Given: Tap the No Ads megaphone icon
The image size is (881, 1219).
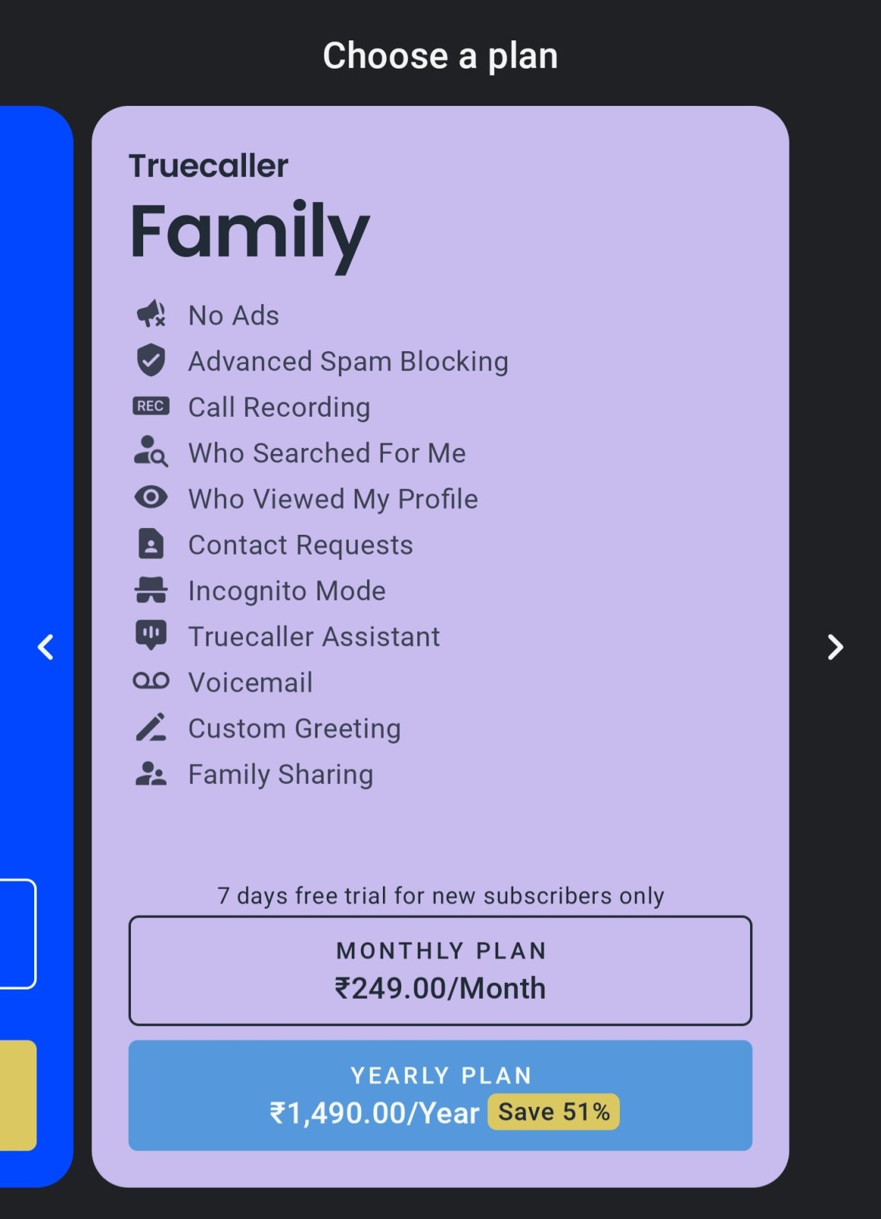Looking at the screenshot, I should (x=151, y=314).
